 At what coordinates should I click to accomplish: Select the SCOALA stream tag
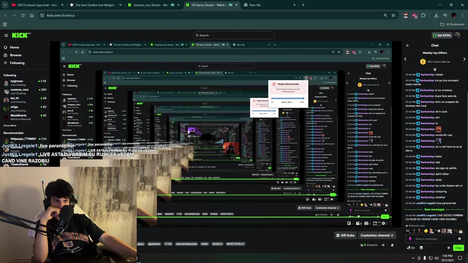click(217, 244)
